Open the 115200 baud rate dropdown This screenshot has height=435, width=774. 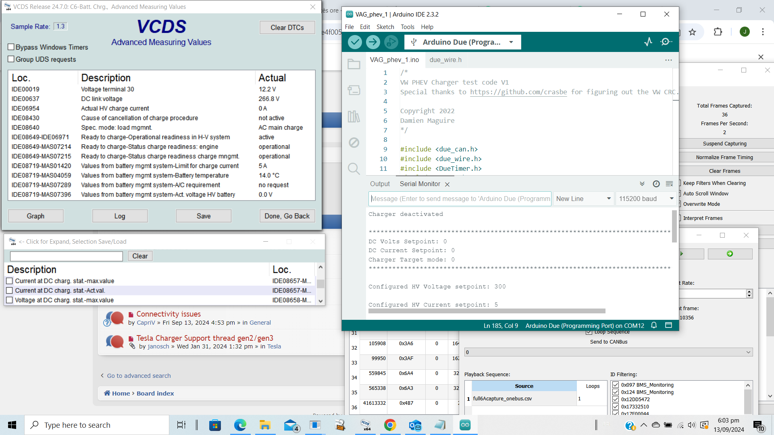646,199
